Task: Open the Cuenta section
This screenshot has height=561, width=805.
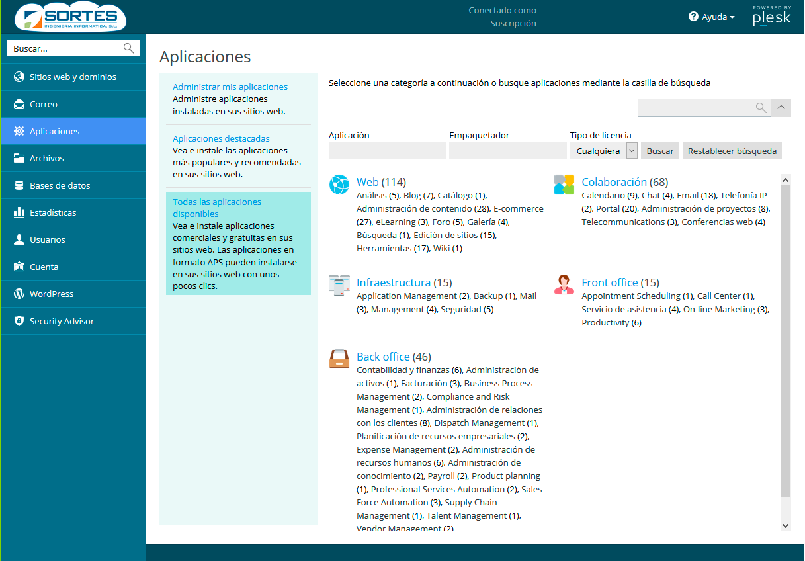Action: pos(73,267)
